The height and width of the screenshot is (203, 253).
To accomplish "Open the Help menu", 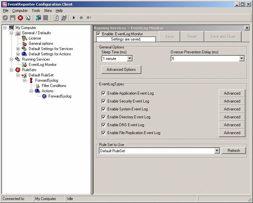I will [x=59, y=11].
